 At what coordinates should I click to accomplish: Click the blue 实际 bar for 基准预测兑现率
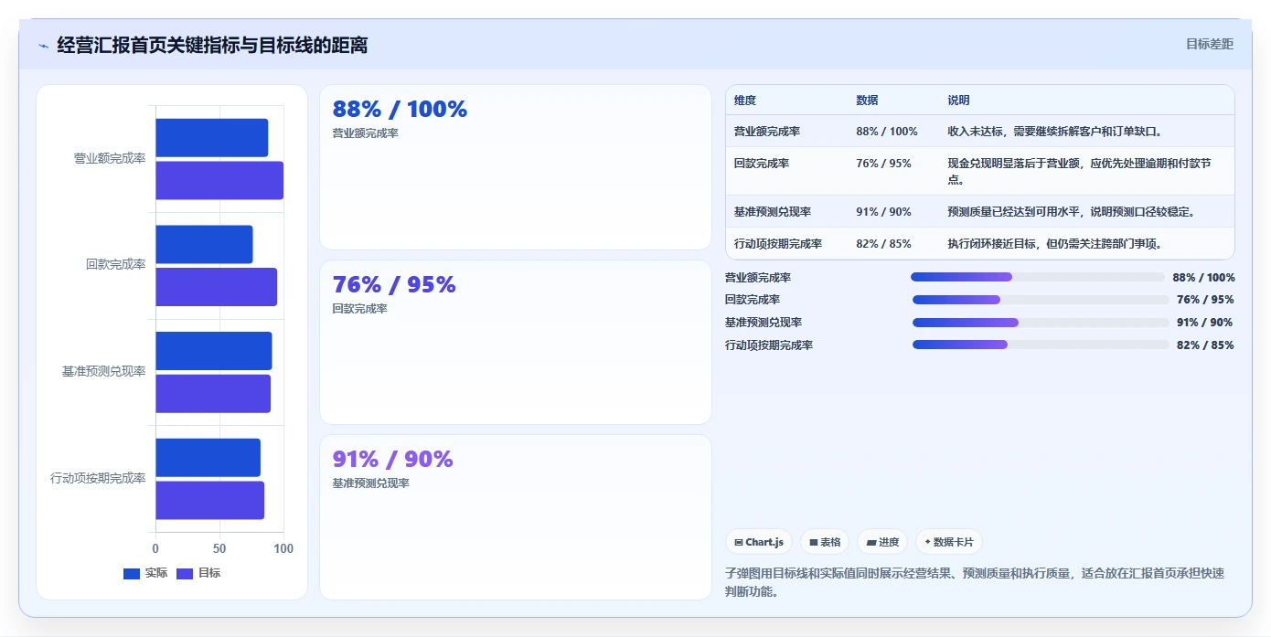pyautogui.click(x=214, y=351)
